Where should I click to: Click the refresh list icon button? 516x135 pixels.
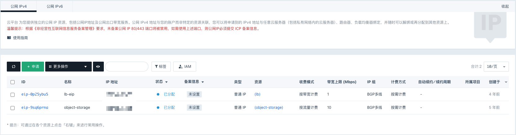click(14, 67)
